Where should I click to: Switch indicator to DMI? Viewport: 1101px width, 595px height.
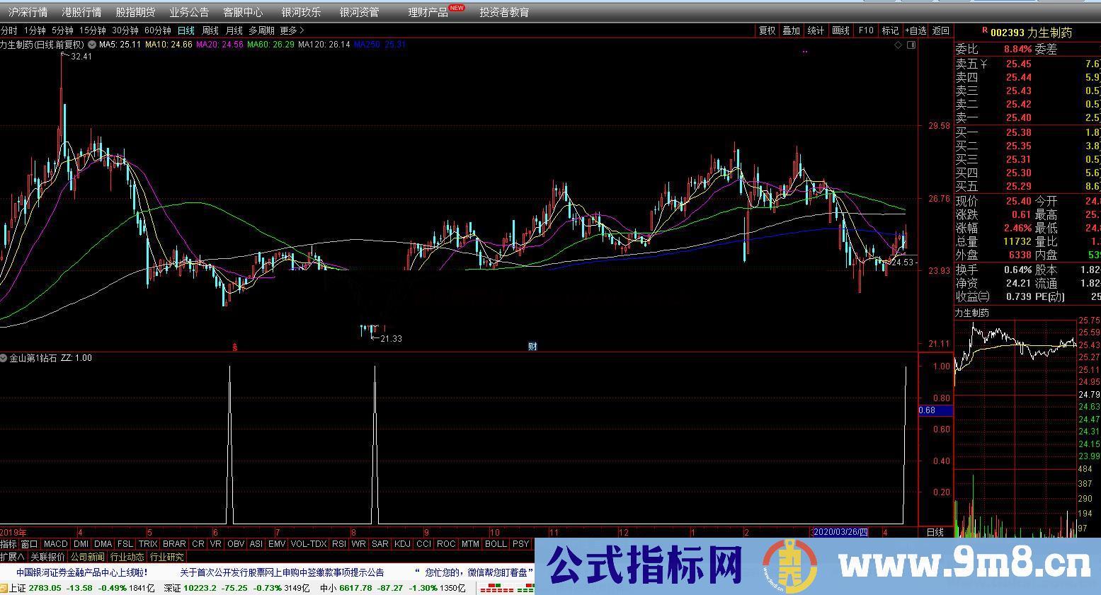point(81,544)
